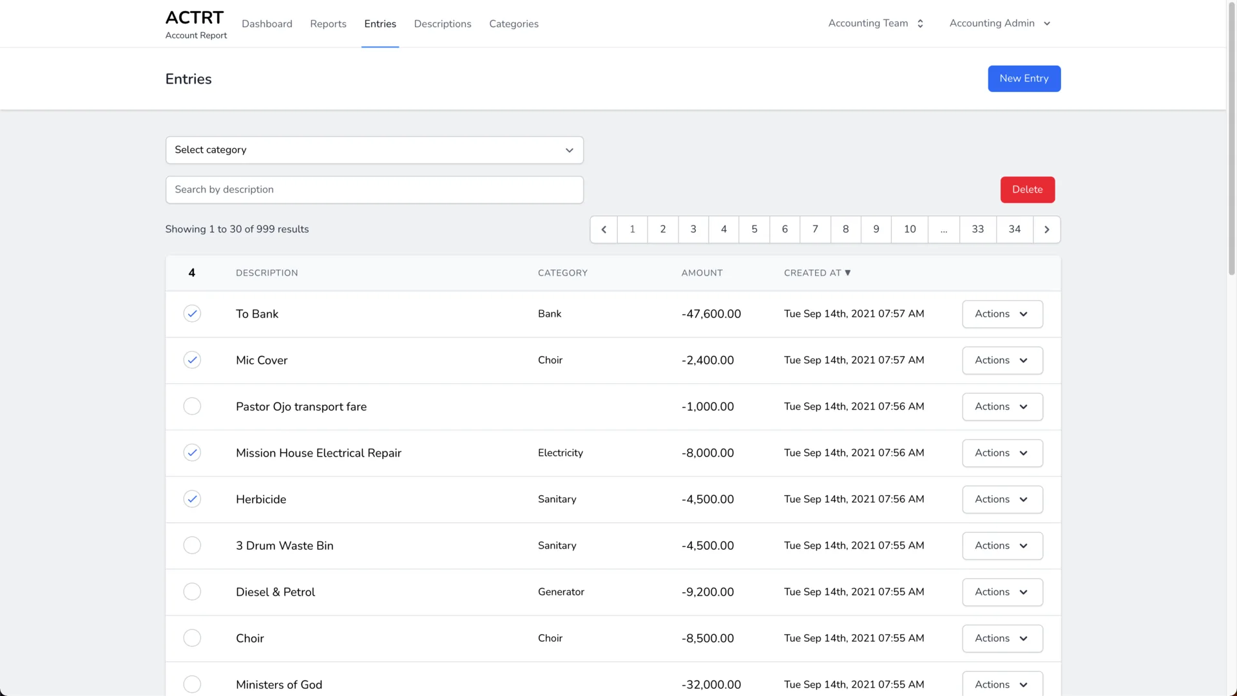Go to next page using right chevron
Image resolution: width=1237 pixels, height=696 pixels.
tap(1047, 229)
